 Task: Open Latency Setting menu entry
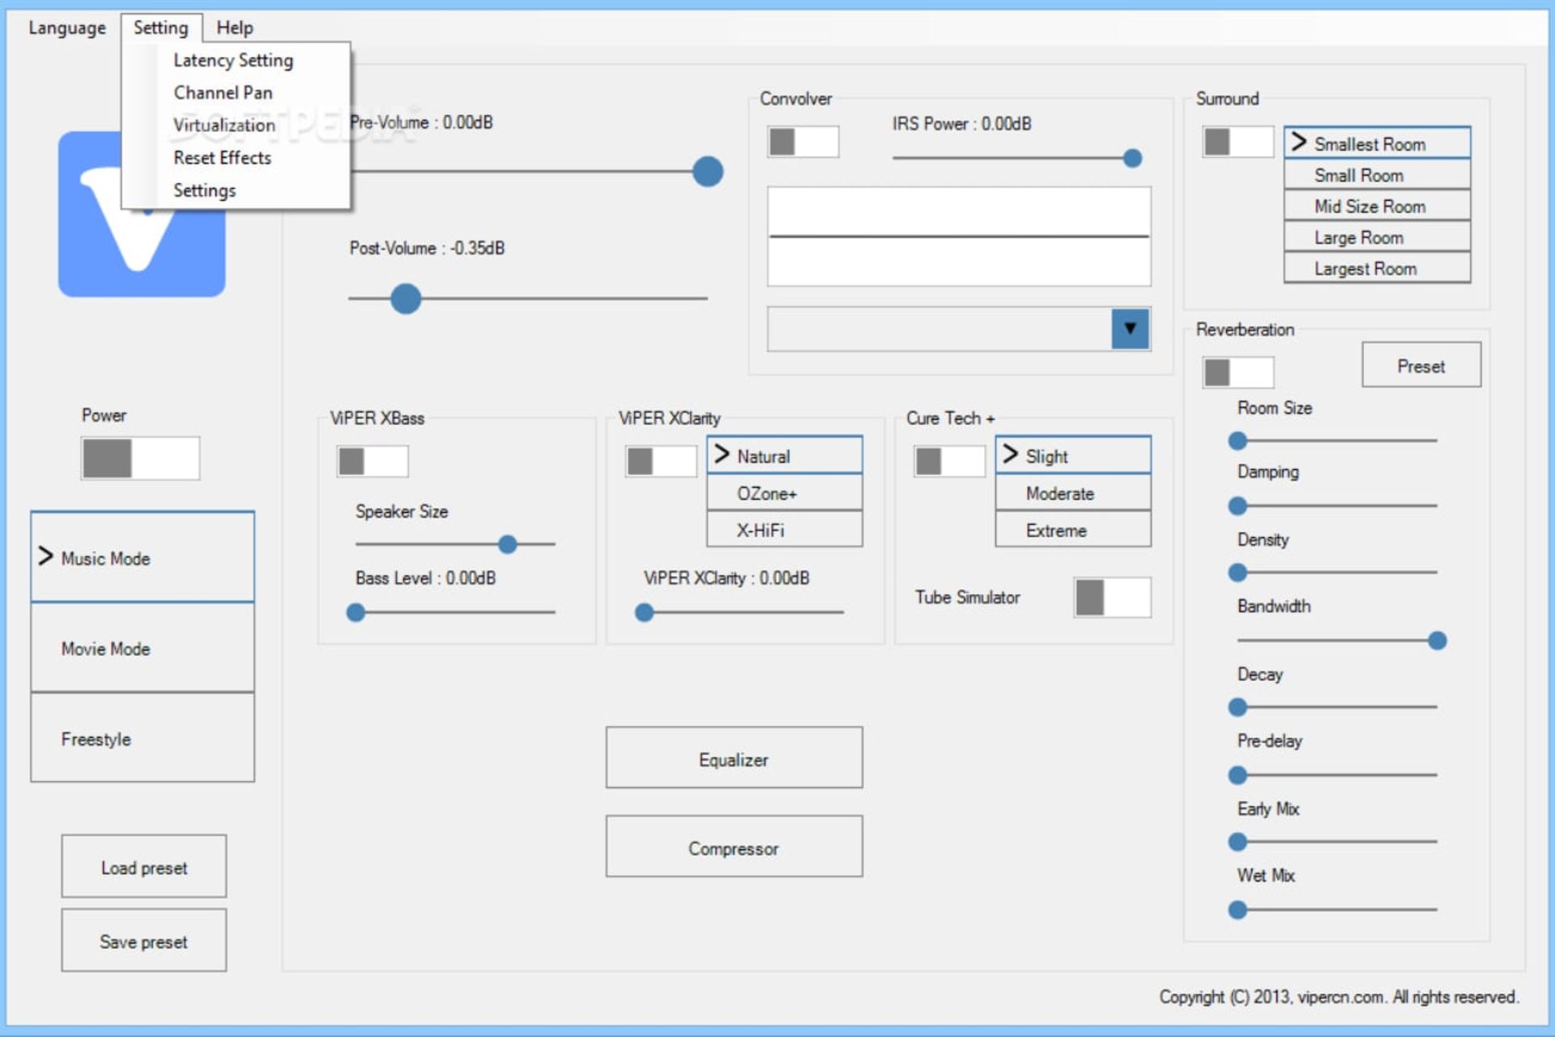click(233, 61)
